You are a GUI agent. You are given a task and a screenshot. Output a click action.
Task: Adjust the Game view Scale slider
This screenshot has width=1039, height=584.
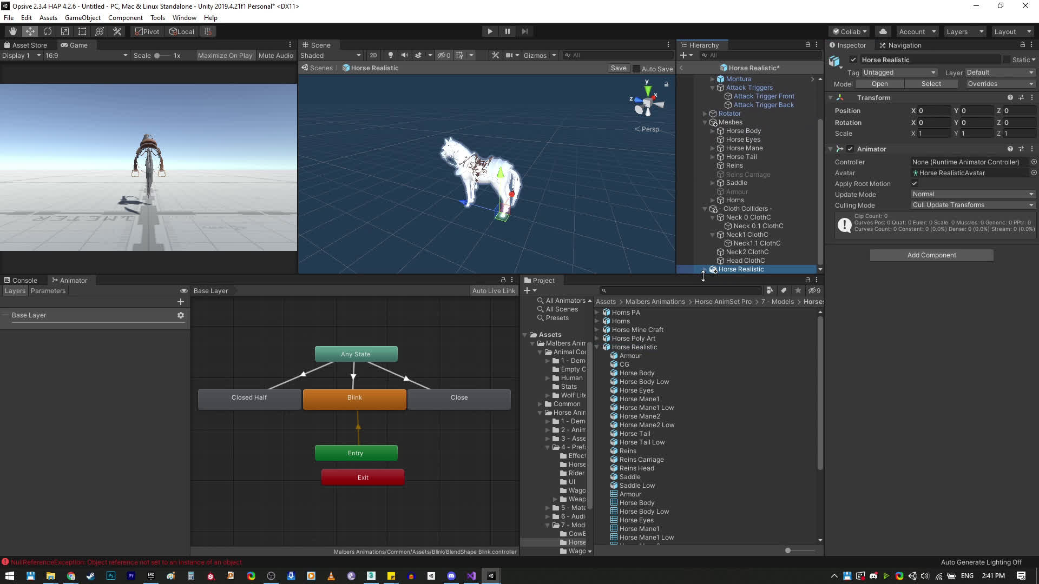pyautogui.click(x=157, y=56)
